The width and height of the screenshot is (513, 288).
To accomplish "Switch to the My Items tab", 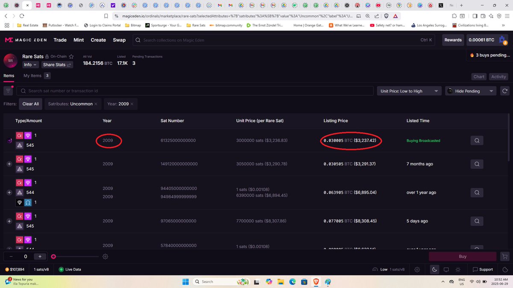I will pyautogui.click(x=37, y=76).
